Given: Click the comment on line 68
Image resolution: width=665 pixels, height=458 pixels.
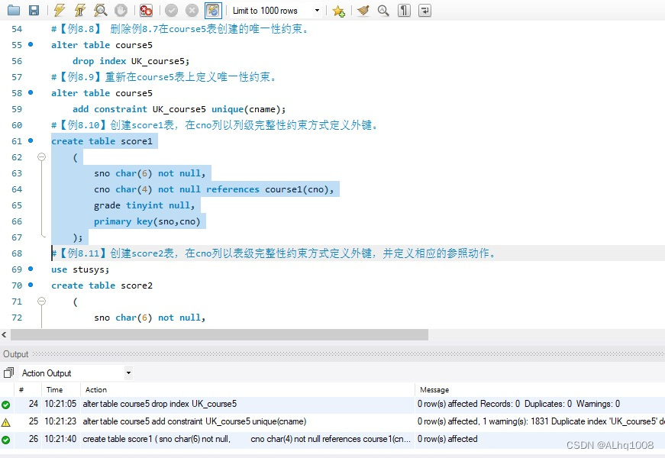Looking at the screenshot, I should tap(273, 253).
